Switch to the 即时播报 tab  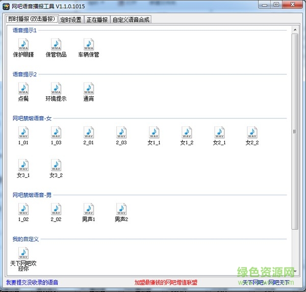pos(32,19)
